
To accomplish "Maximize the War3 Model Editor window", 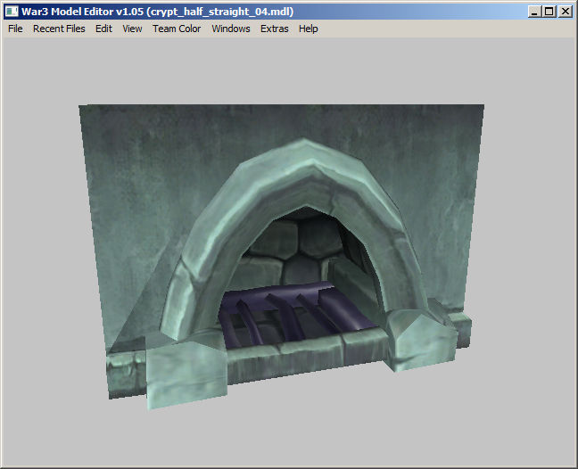I will tap(549, 12).
